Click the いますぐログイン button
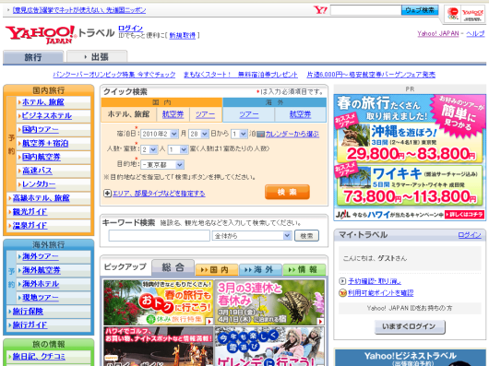 point(410,326)
